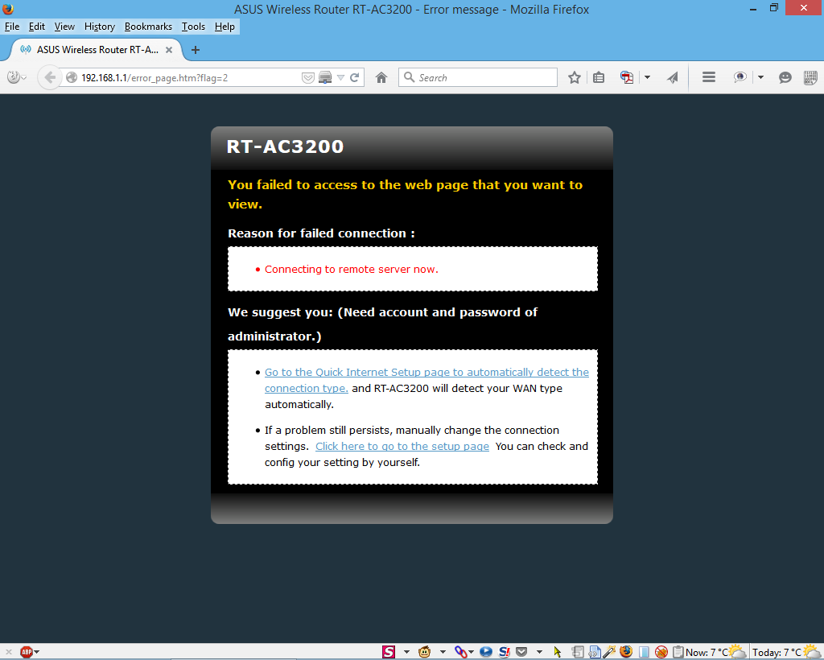Open dropdown next to chain link icon
Screen dimensions: 824x660
point(471,652)
